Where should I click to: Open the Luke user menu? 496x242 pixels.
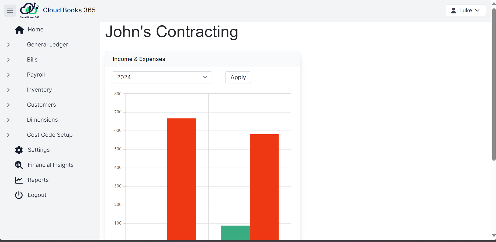(x=466, y=10)
